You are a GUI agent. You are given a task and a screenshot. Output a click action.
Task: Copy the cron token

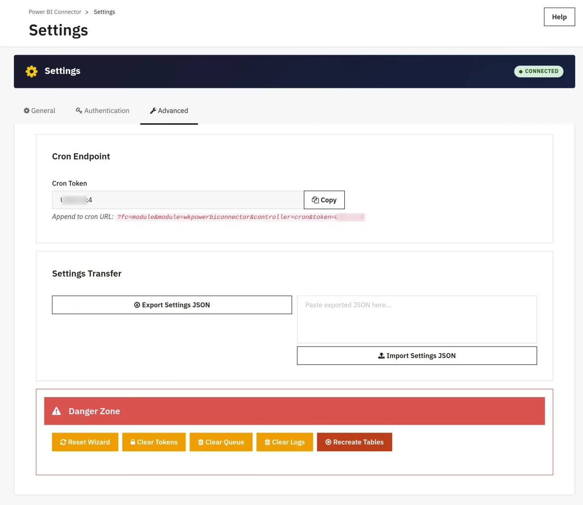tap(324, 200)
